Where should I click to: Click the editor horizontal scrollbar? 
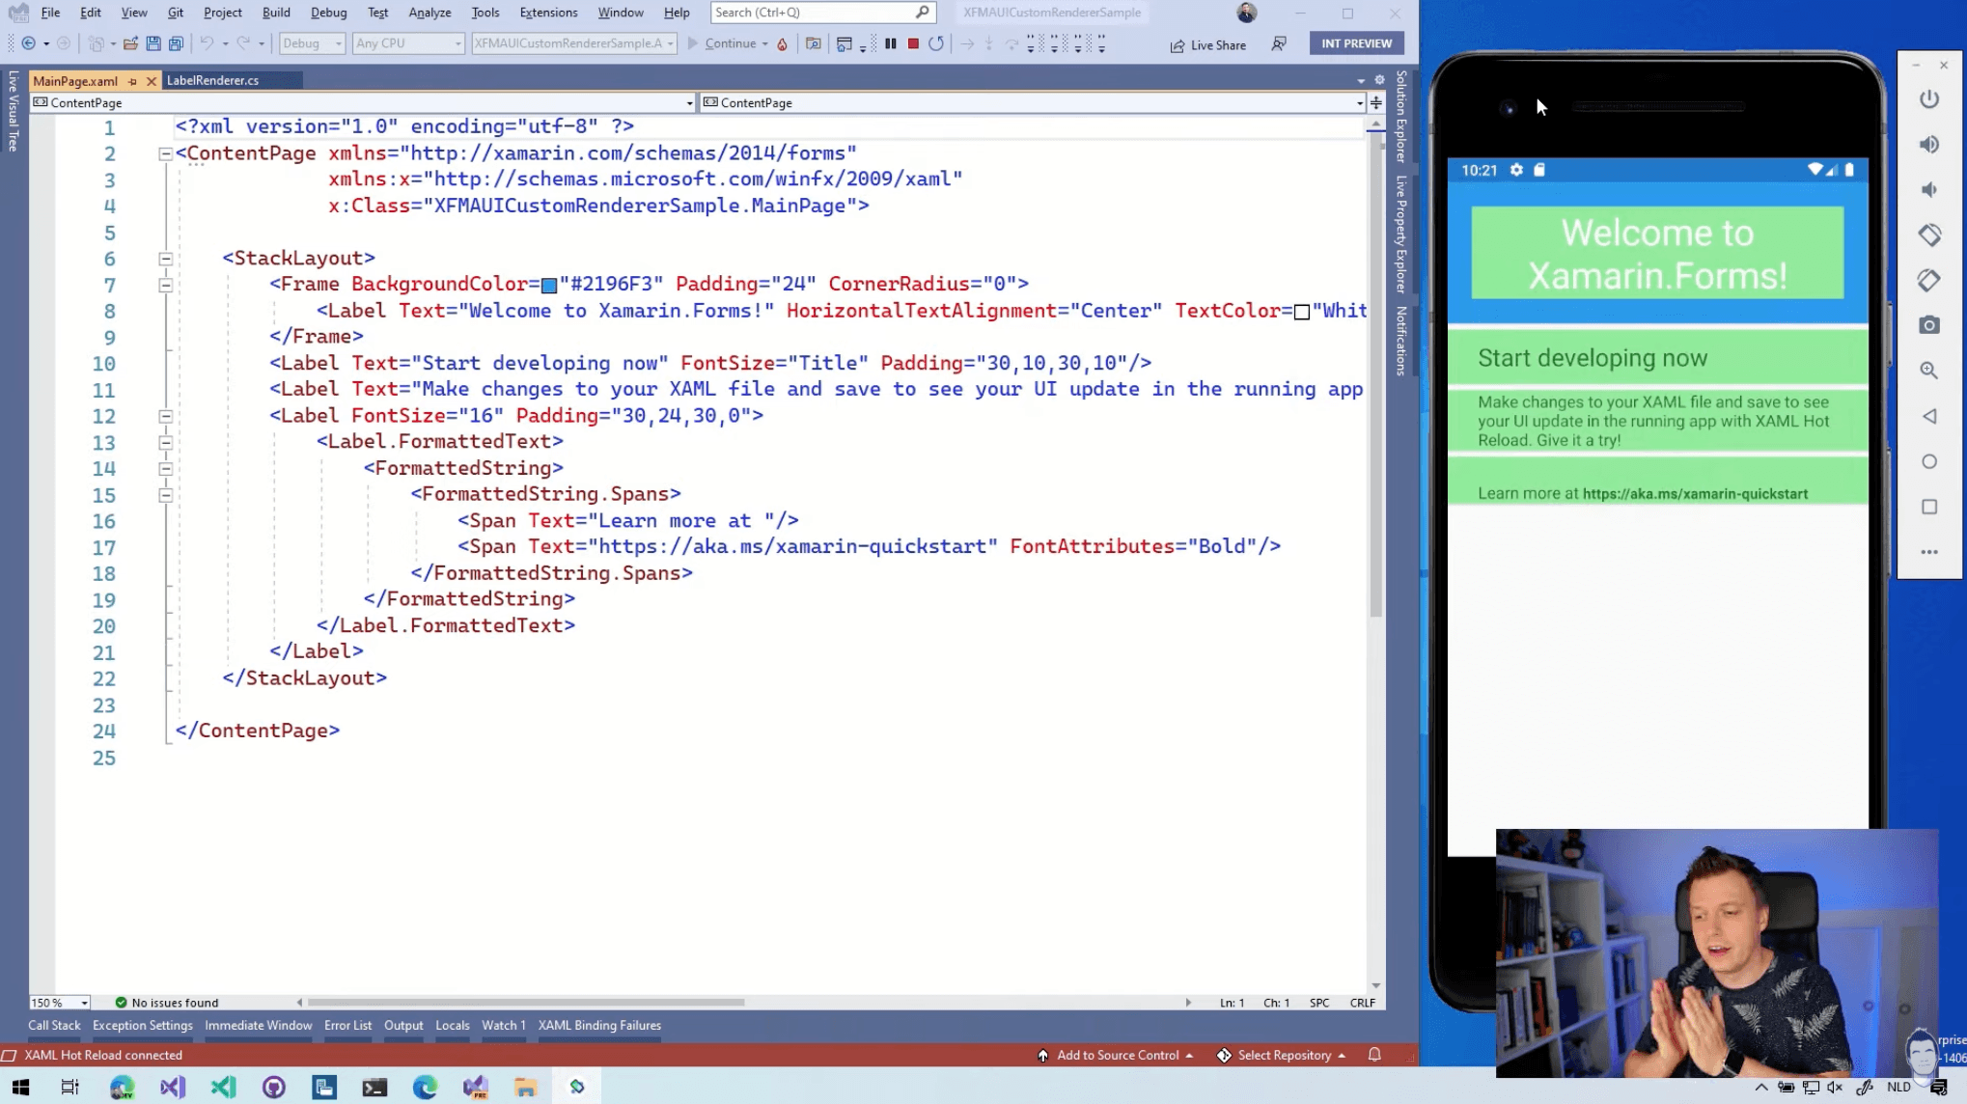coord(525,1003)
